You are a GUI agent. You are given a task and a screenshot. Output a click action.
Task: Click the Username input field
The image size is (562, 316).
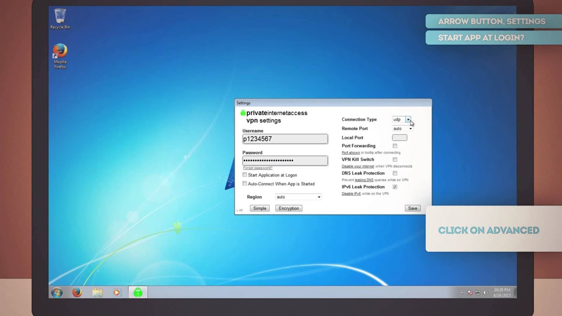point(285,139)
